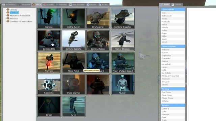The height and width of the screenshot is (121, 216).
Task: Spawn the Prison Shotgun Guard NPC
Action: [x=123, y=63]
